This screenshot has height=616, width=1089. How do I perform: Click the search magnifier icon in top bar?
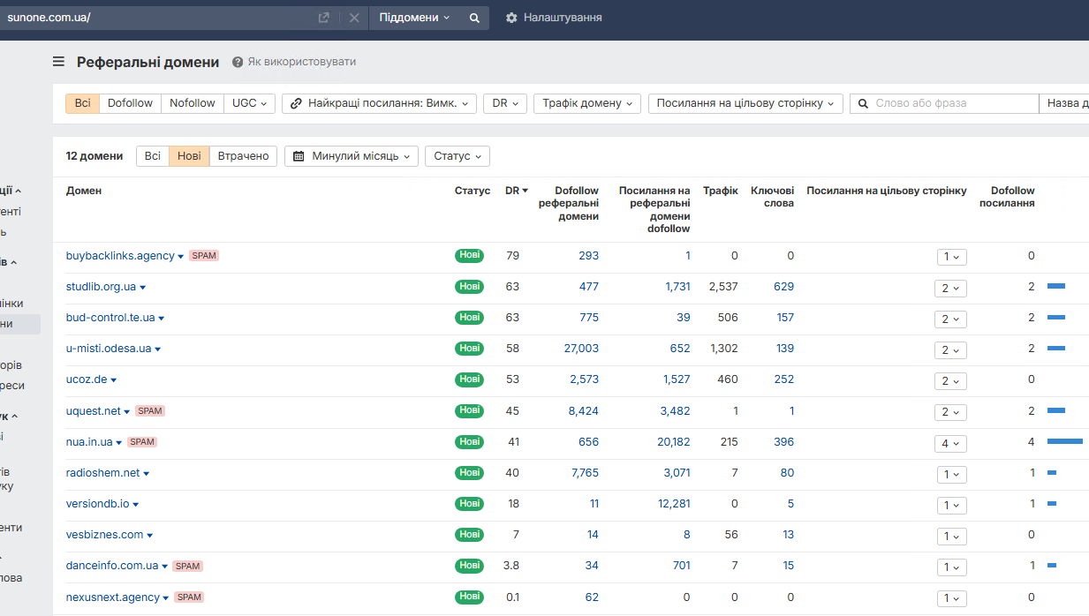[x=474, y=18]
